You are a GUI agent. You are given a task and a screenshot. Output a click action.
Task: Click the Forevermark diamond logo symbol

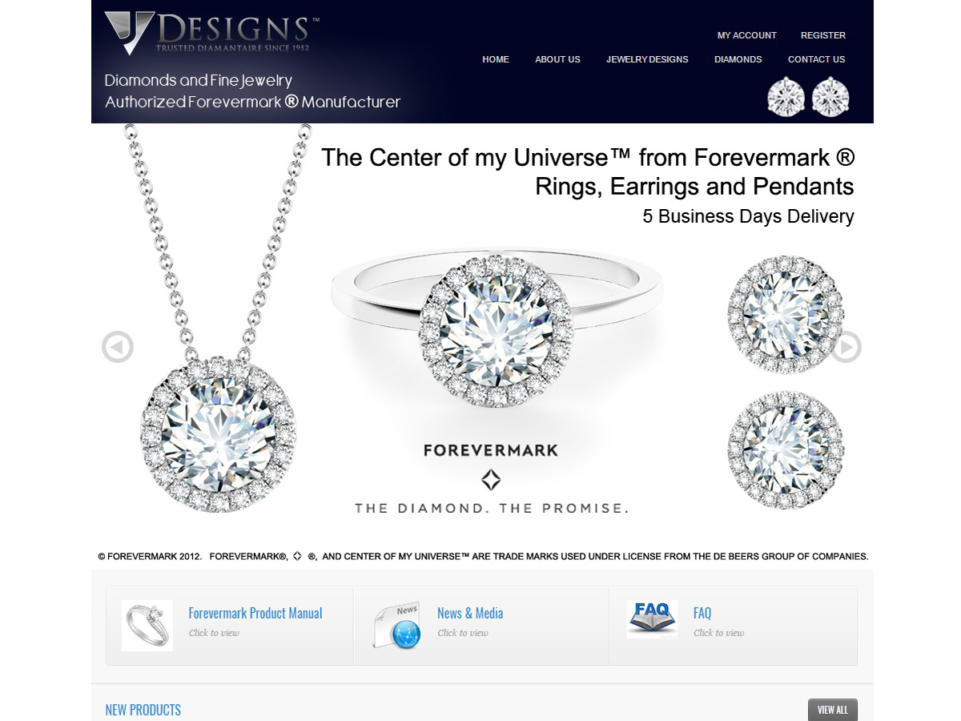click(490, 480)
